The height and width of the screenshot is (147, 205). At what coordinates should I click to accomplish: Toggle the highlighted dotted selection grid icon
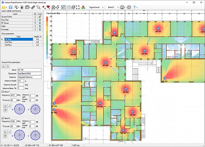tap(63, 7)
